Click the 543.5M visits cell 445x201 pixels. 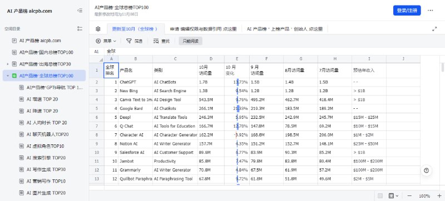[211, 99]
